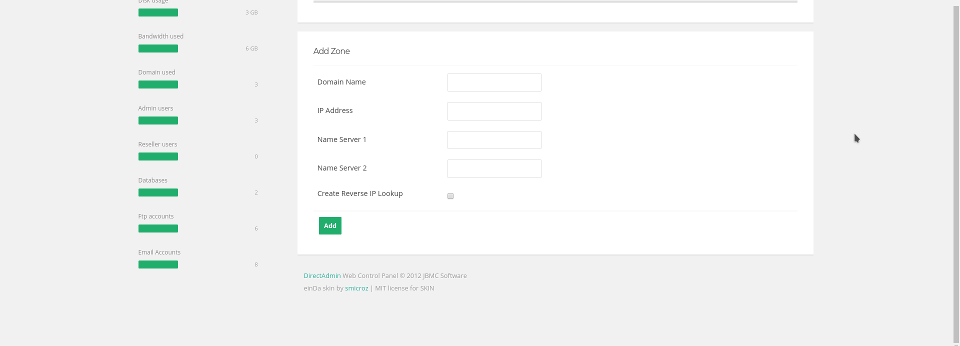Click the Email Accounts count 8
This screenshot has width=960, height=346.
coord(256,264)
